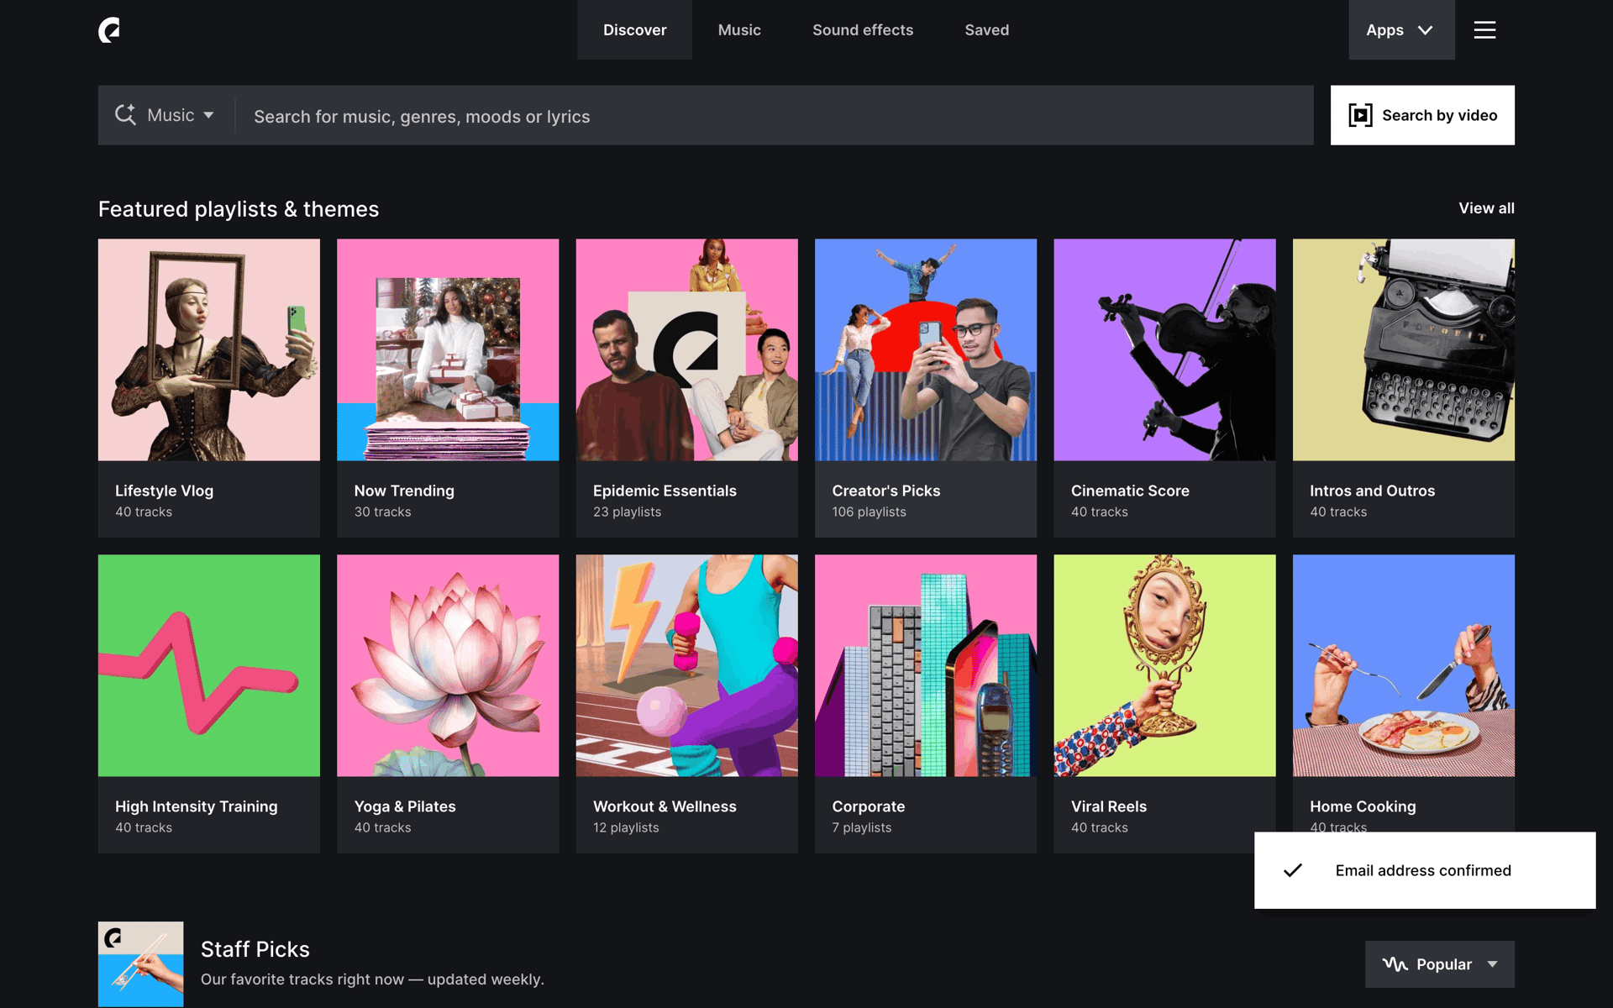Click the '12 playlists' count text
1613x1008 pixels.
pyautogui.click(x=626, y=827)
